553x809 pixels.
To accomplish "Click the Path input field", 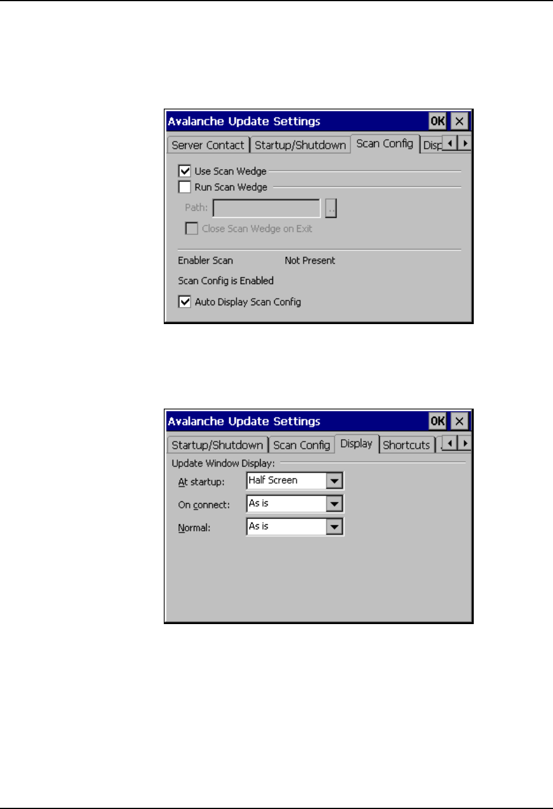I will click(267, 208).
